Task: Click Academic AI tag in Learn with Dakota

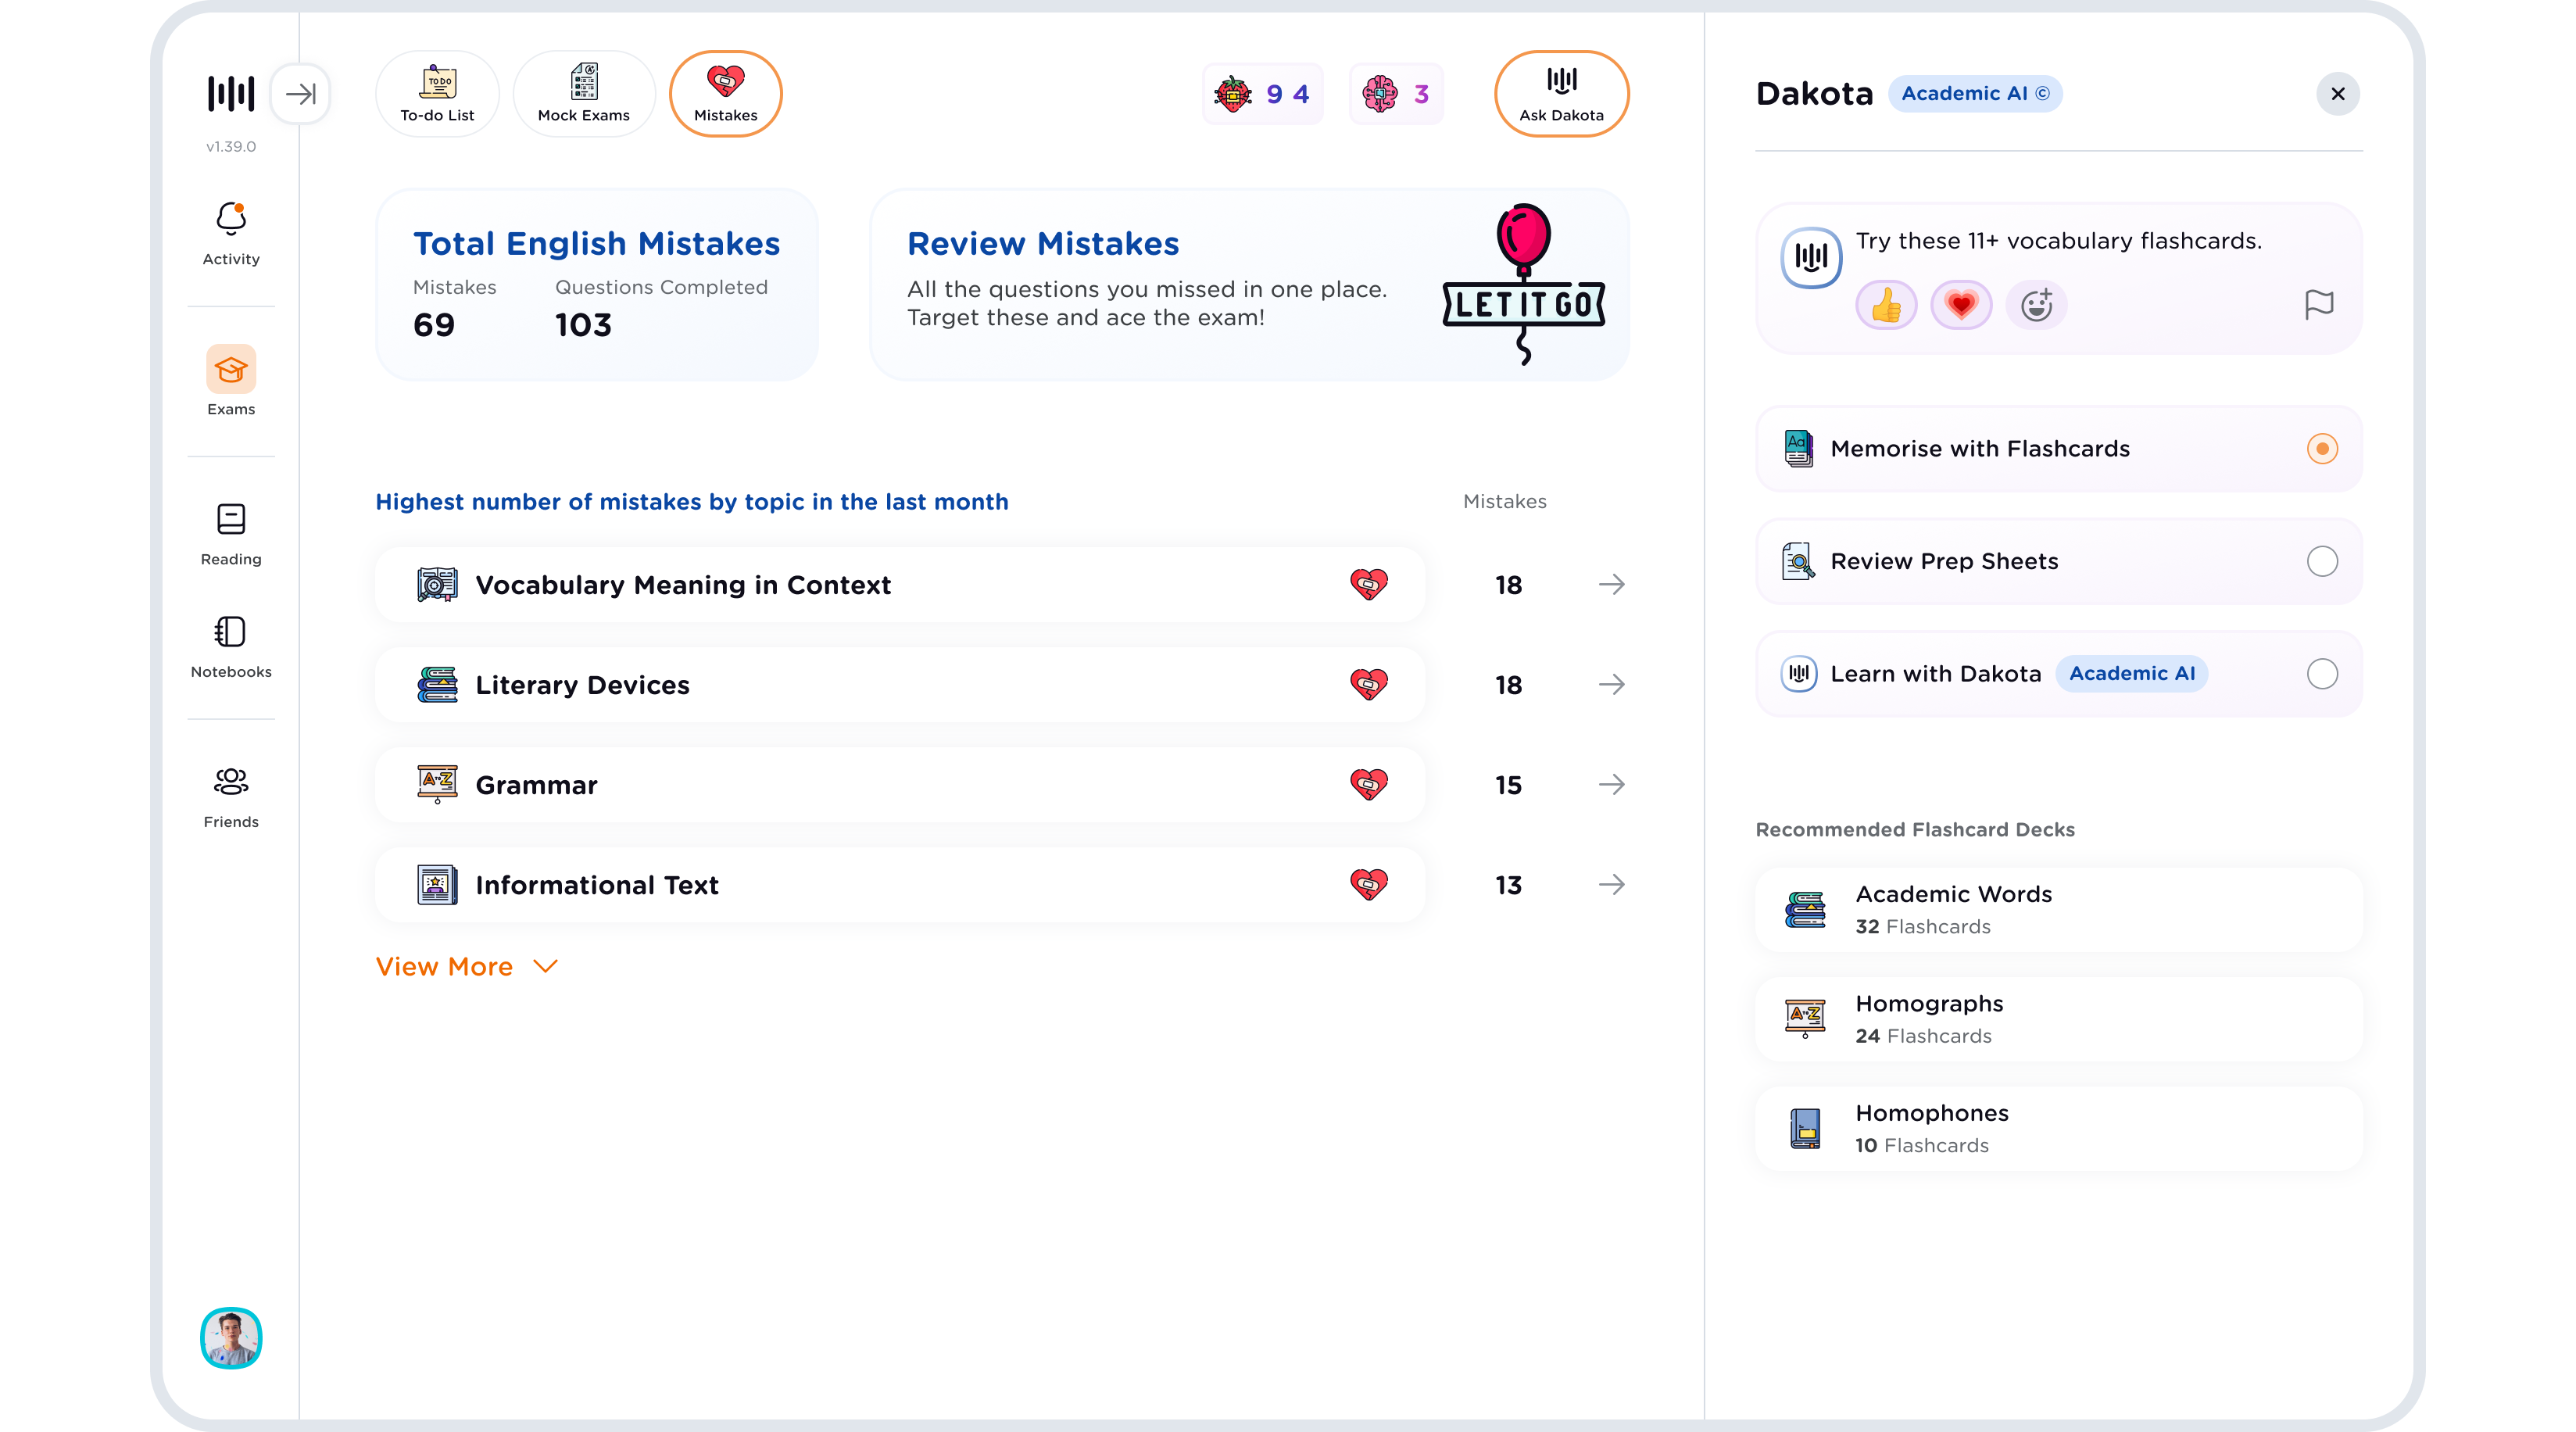Action: coord(2132,674)
